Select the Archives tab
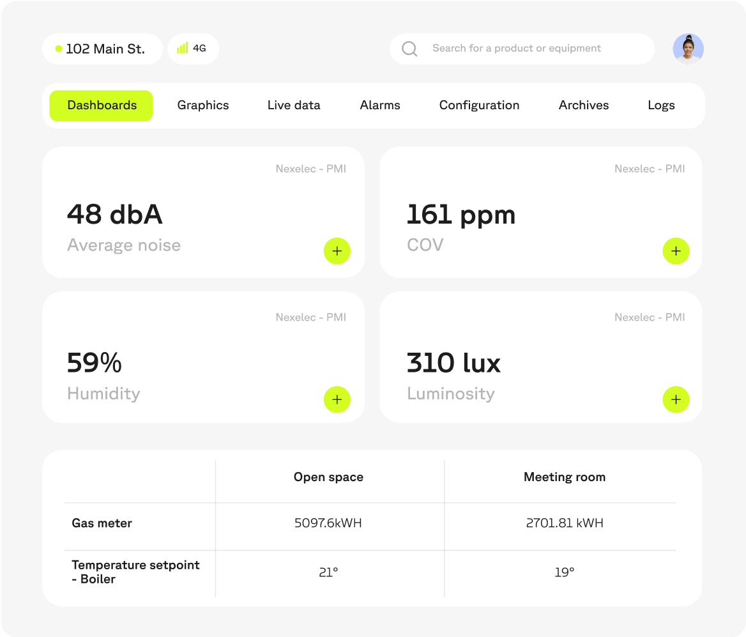The height and width of the screenshot is (637, 746). pyautogui.click(x=584, y=105)
